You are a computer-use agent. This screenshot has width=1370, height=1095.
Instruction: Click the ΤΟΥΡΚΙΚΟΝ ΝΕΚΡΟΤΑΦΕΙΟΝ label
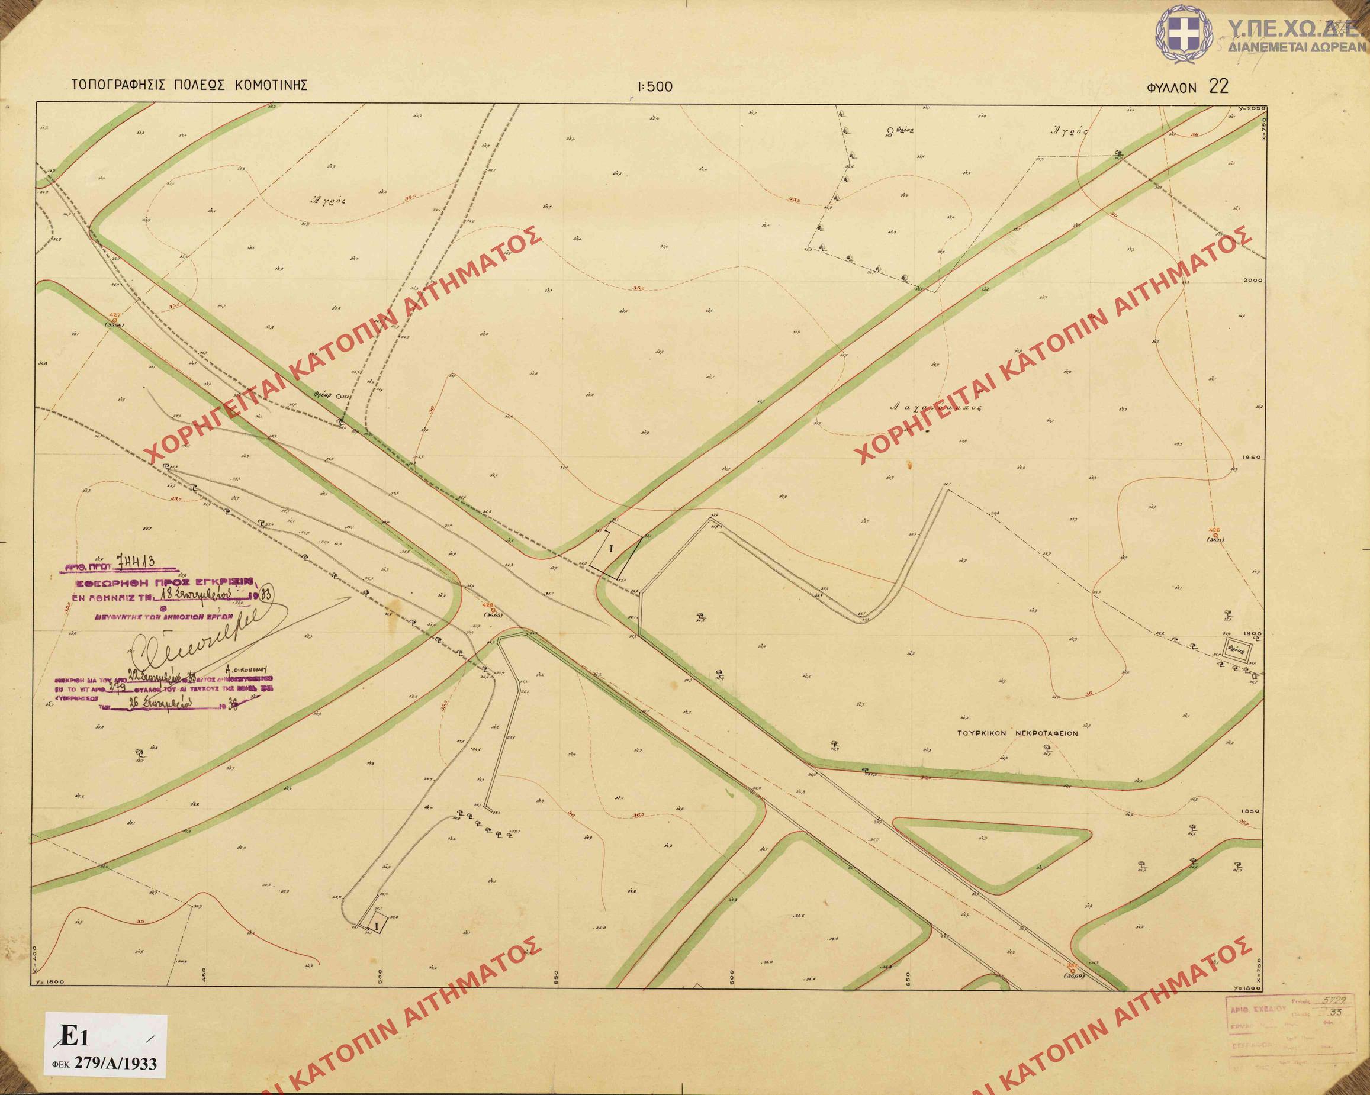coord(1018,732)
